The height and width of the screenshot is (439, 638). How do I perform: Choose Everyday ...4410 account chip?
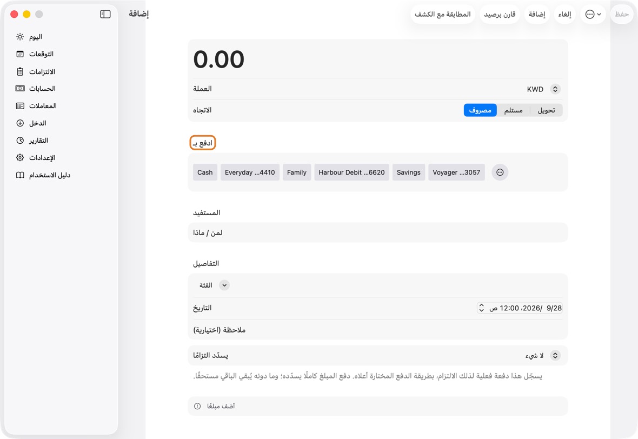click(250, 172)
